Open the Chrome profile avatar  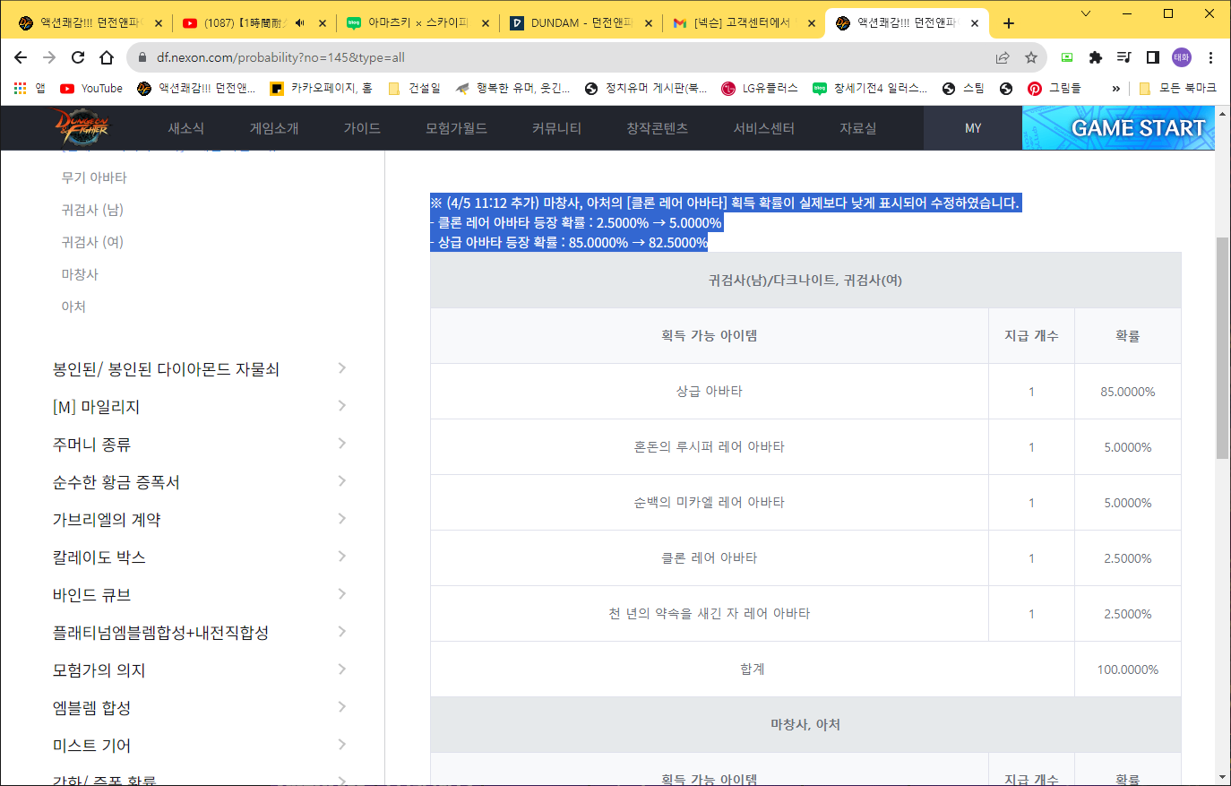pos(1182,57)
